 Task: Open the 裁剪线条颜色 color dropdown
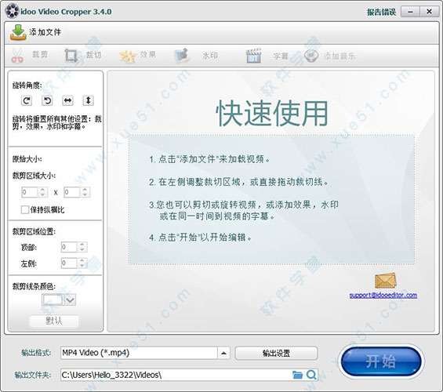(70, 300)
